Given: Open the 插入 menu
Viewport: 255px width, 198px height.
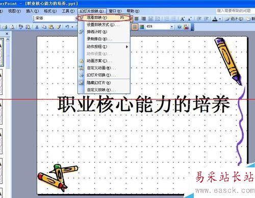Looking at the screenshot, I should point(32,11).
